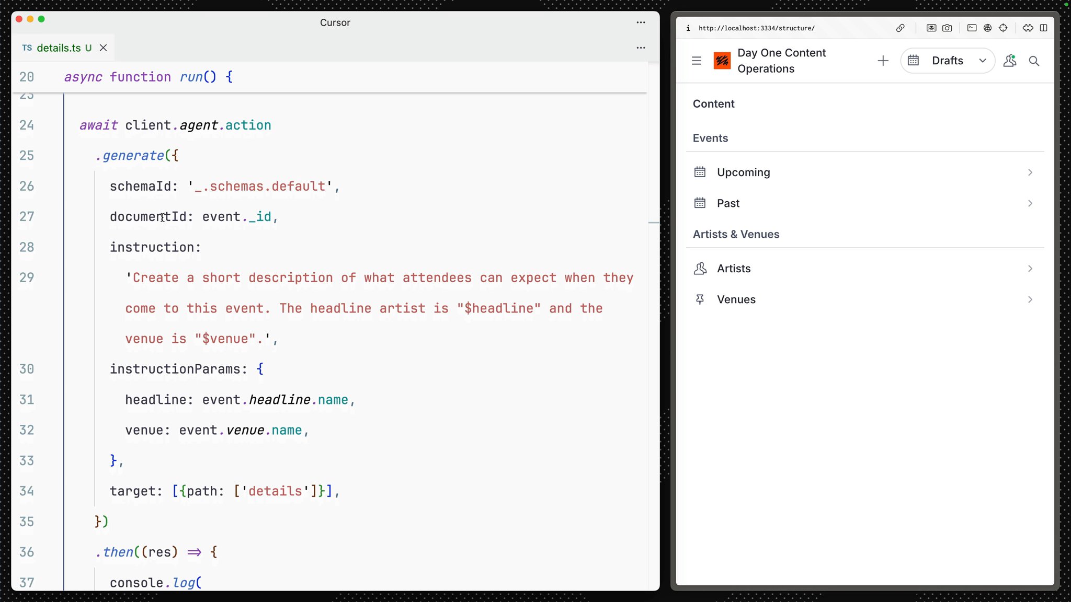Open the presence users icon
This screenshot has width=1071, height=602.
pos(1010,61)
